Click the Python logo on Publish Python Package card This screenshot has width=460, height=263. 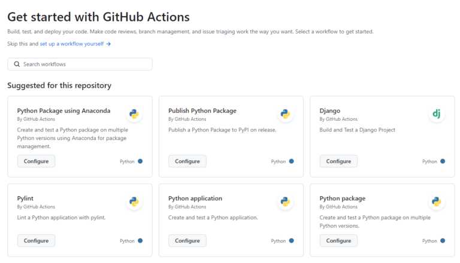pyautogui.click(x=285, y=114)
